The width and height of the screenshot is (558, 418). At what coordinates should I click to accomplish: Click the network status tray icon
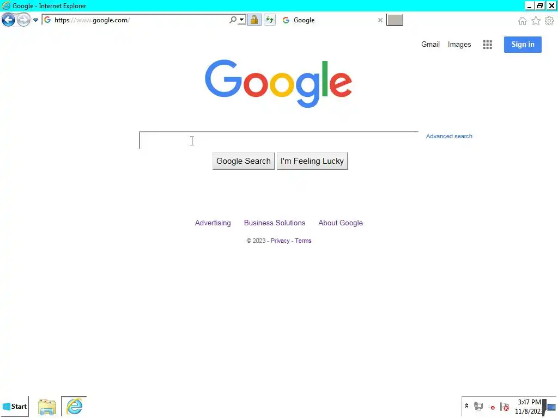tap(478, 406)
